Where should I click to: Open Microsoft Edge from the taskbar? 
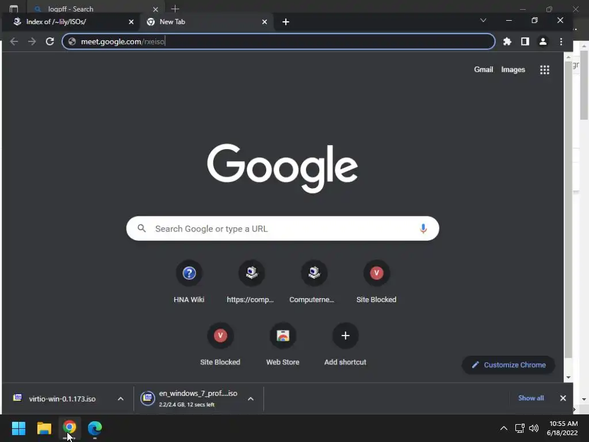coord(95,428)
